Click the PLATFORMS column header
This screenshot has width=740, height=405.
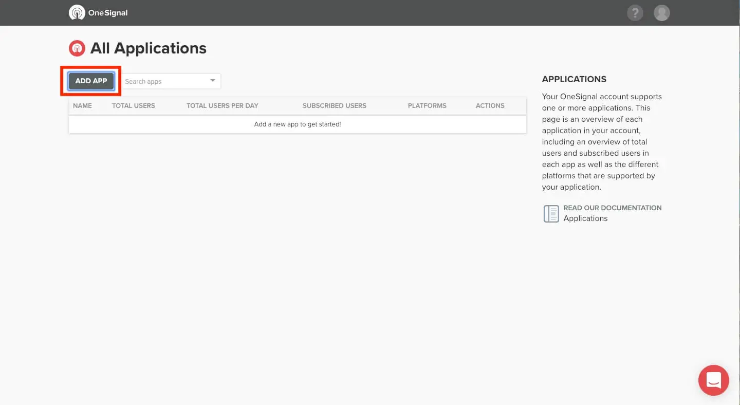tap(427, 105)
